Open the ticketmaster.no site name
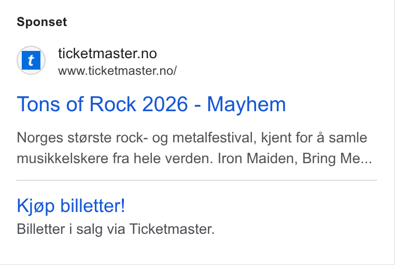395x265 pixels. pos(107,54)
